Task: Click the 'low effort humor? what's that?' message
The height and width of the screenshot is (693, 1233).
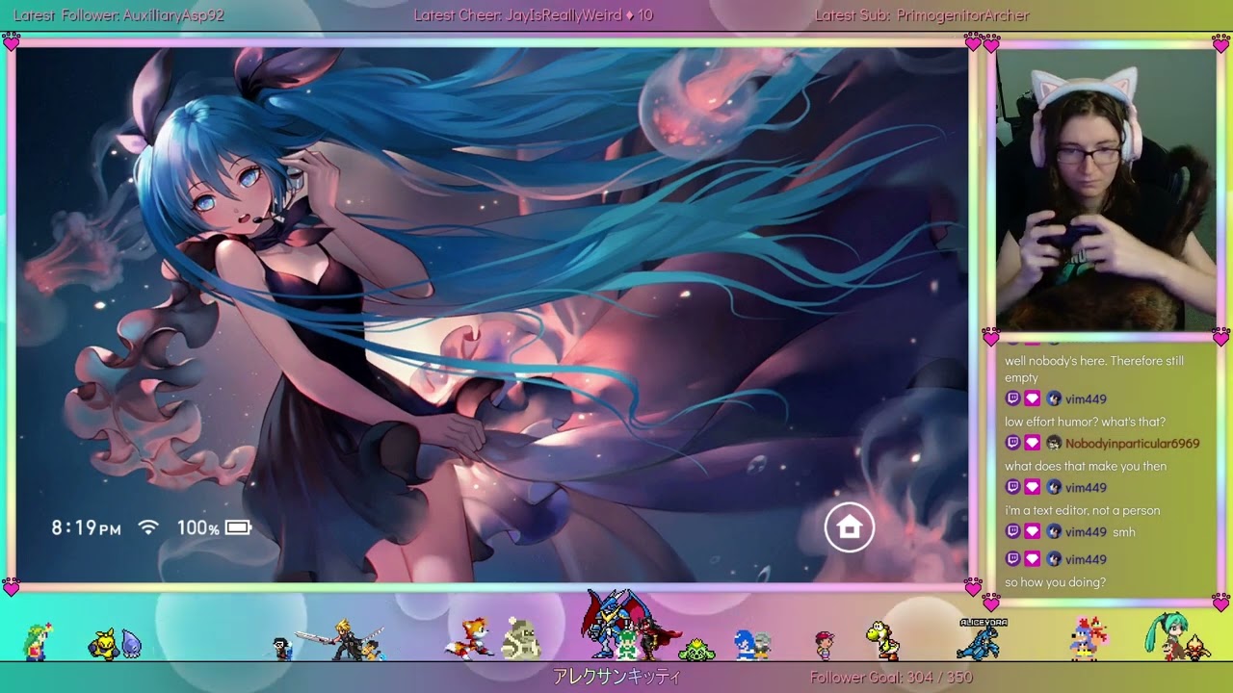Action: 1085,422
